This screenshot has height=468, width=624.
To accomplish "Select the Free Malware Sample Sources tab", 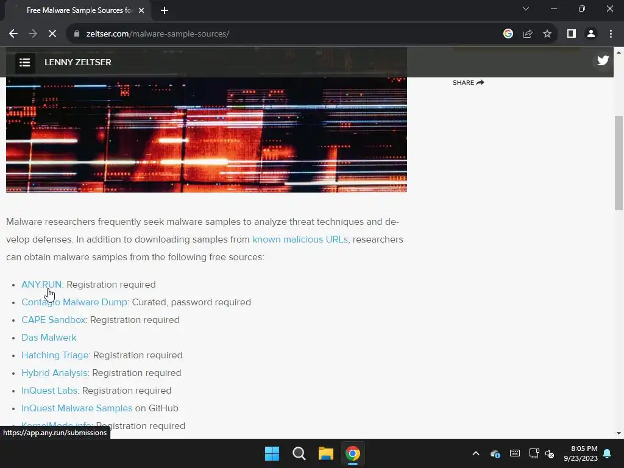I will pos(79,10).
